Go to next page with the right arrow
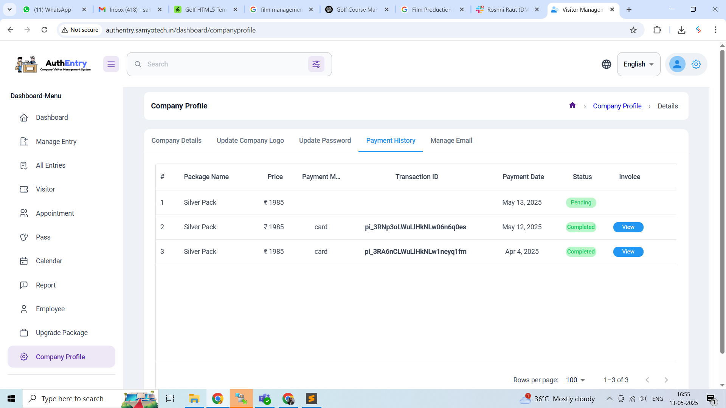The width and height of the screenshot is (726, 408). 665,380
